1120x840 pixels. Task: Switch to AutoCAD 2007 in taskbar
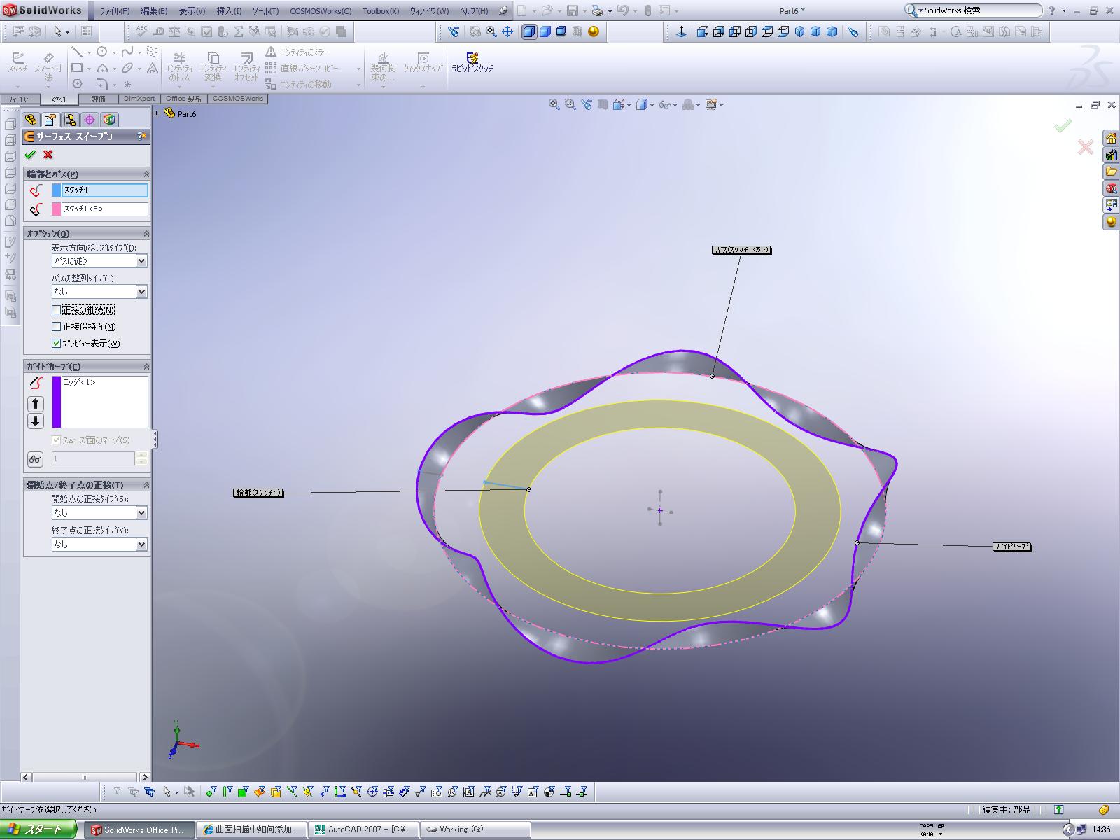click(363, 829)
